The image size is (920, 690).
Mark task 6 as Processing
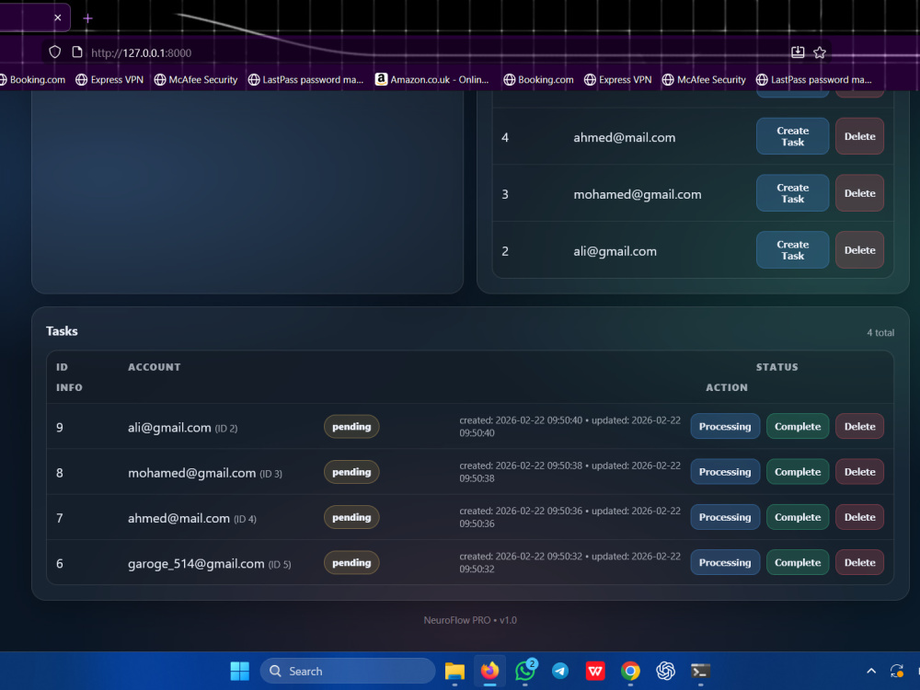725,562
